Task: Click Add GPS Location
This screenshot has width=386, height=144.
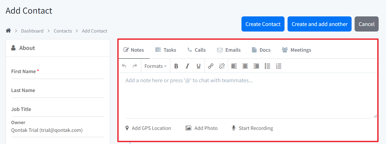Action: tap(148, 128)
